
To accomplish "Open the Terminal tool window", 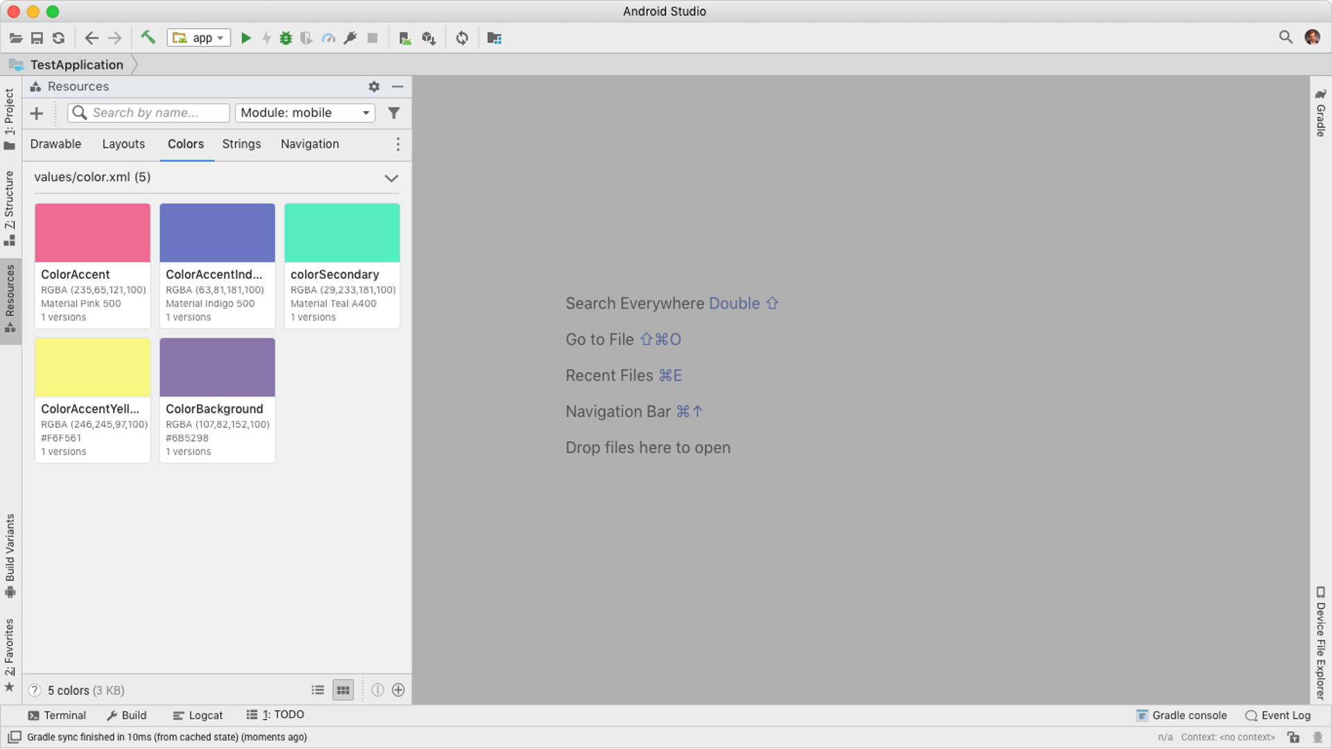I will click(58, 716).
